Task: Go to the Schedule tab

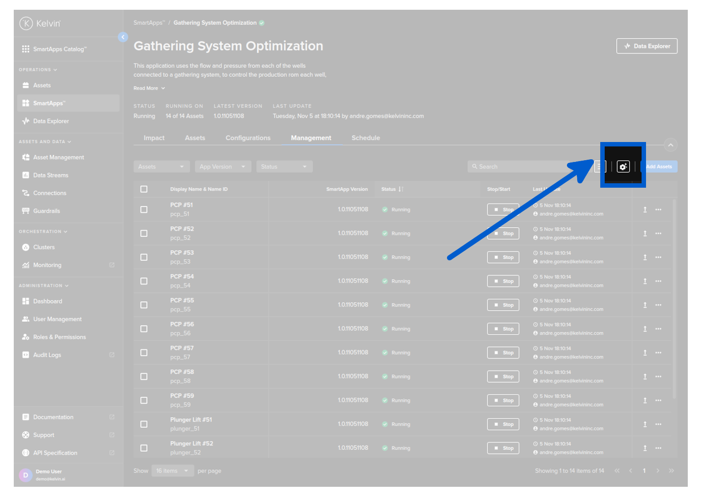Action: [366, 138]
